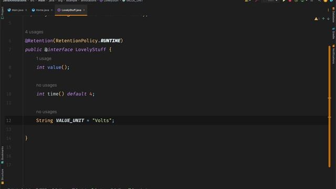This screenshot has height=189, width=336.
Task: Open the Bookmarks tool window
Action: [2, 155]
